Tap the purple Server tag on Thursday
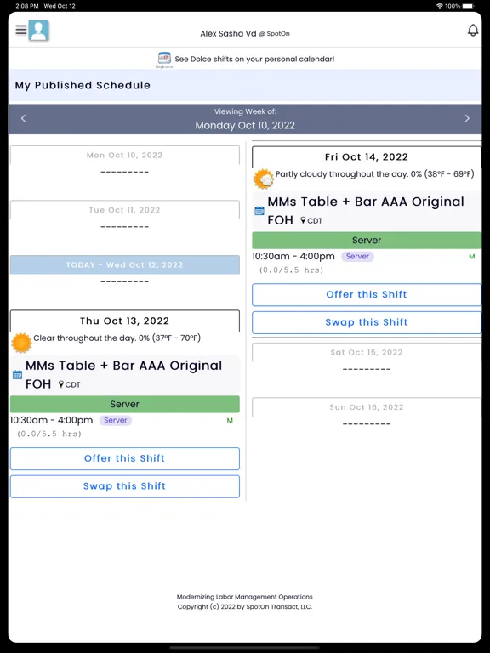 (116, 420)
